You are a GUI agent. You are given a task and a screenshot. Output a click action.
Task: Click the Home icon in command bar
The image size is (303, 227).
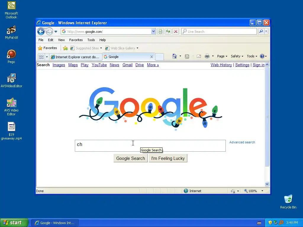(x=175, y=56)
